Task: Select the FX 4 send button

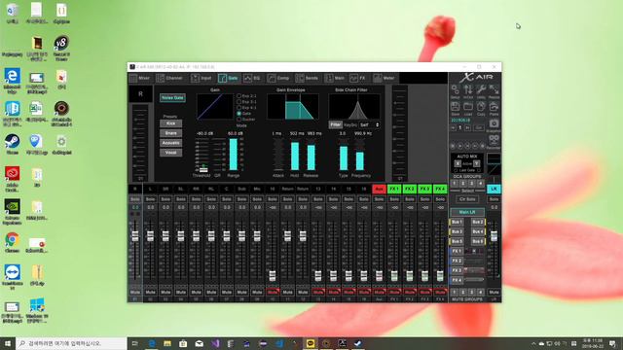Action: tap(457, 280)
